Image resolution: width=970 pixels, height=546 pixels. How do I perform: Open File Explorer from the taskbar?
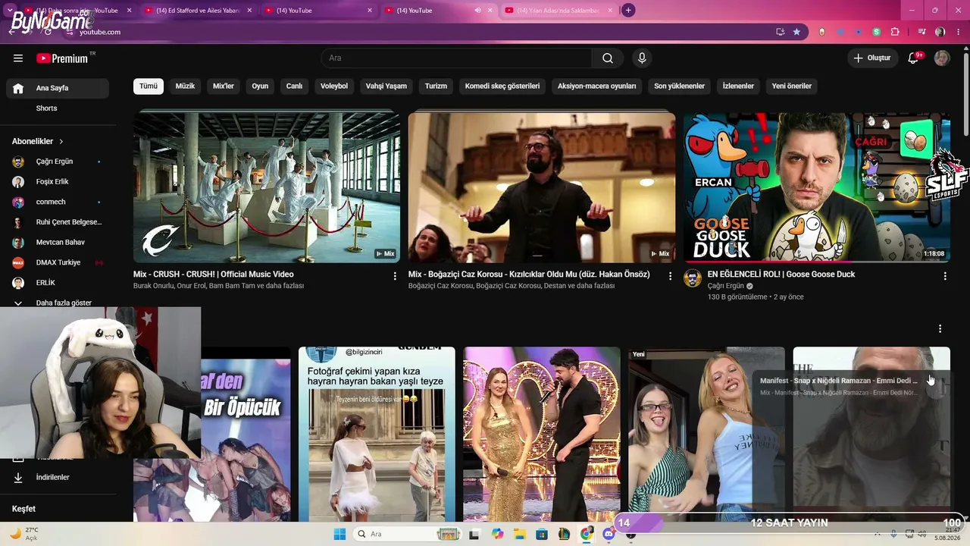point(520,534)
